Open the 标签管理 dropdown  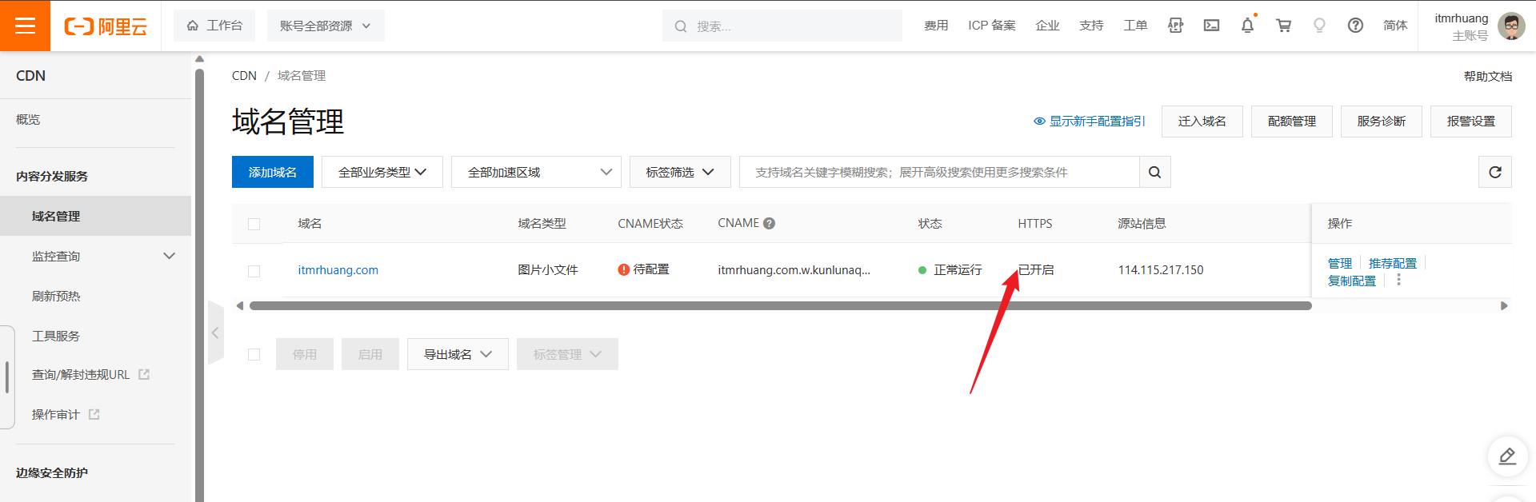[x=567, y=354]
